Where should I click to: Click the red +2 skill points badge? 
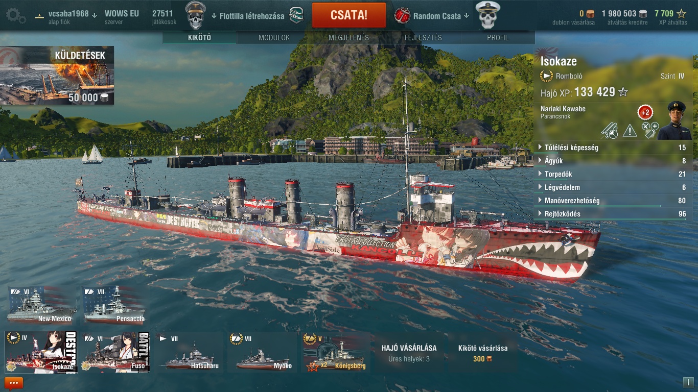point(645,112)
